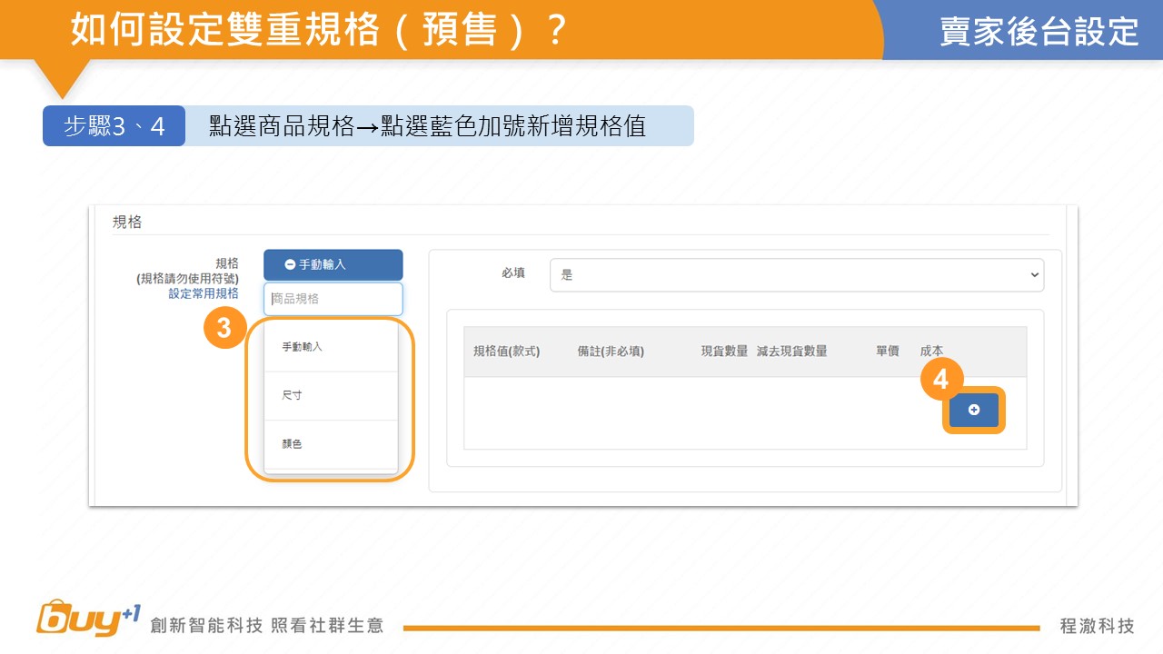The width and height of the screenshot is (1163, 654).
Task: Click the 成本 column header
Action: (931, 352)
